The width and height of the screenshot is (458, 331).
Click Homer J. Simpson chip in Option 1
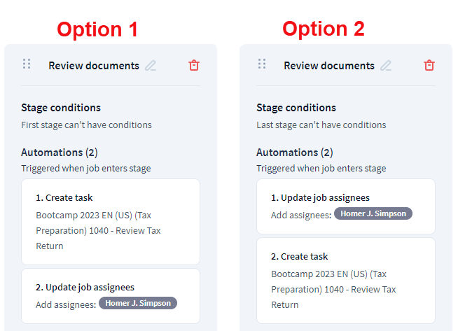pyautogui.click(x=138, y=303)
